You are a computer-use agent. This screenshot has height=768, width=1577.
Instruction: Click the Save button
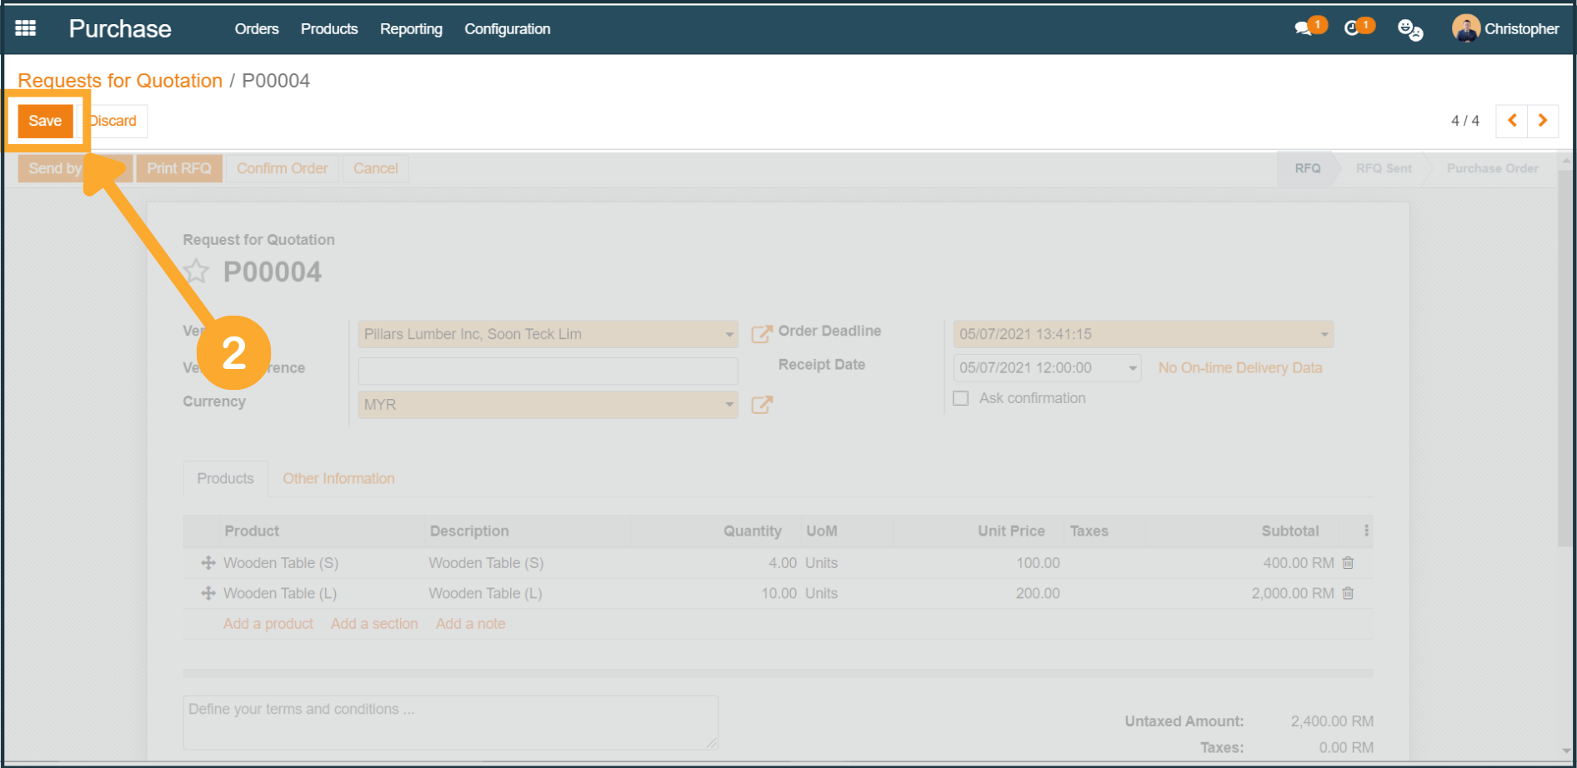click(45, 121)
